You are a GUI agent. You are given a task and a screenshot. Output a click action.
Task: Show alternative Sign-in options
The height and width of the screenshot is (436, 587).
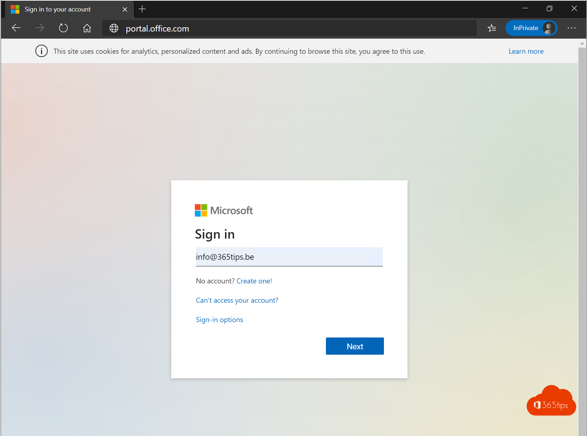tap(219, 319)
